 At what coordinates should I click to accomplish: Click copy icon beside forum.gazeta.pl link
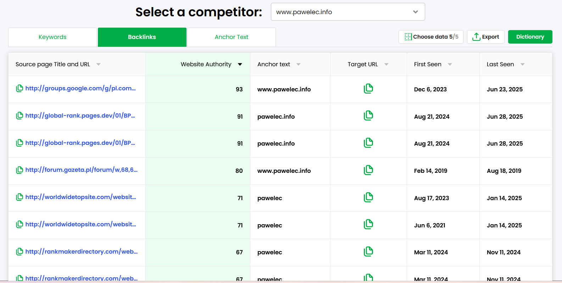(x=20, y=170)
